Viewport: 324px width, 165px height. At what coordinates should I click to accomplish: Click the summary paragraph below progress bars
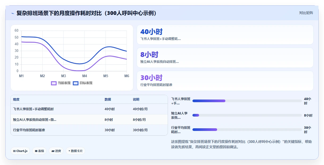tap(241, 144)
